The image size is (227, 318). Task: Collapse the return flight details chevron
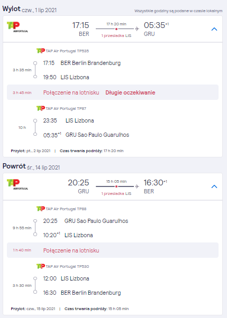(x=214, y=186)
